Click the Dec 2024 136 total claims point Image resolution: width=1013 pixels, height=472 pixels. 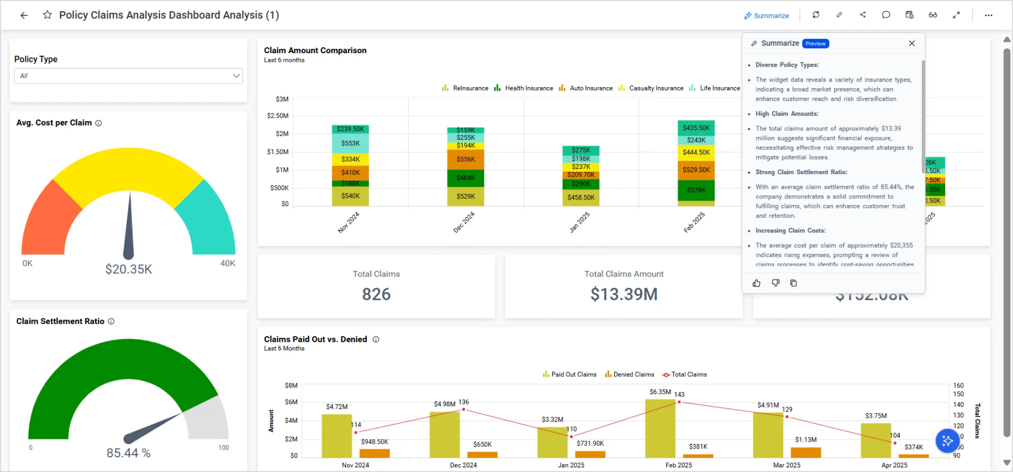(x=463, y=409)
